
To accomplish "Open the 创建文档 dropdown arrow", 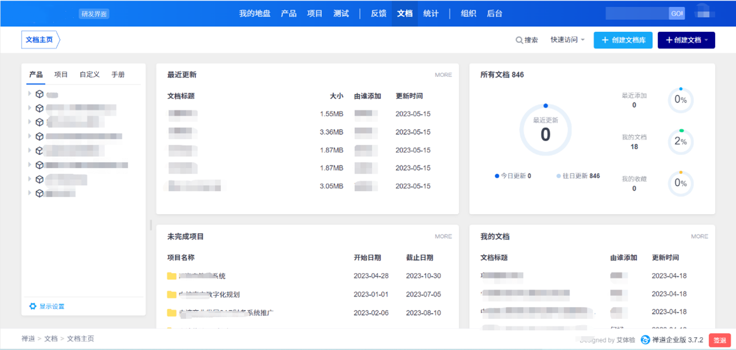I will click(706, 40).
